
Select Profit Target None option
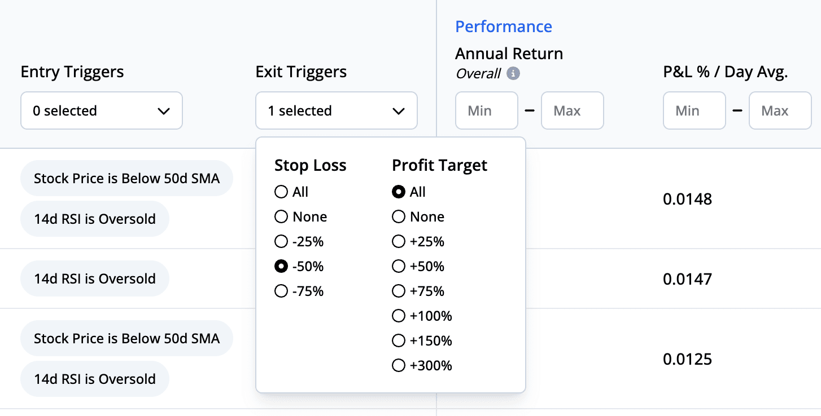(399, 217)
